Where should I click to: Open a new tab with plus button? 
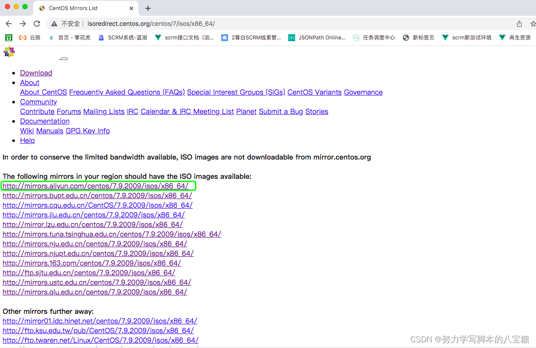pyautogui.click(x=148, y=8)
